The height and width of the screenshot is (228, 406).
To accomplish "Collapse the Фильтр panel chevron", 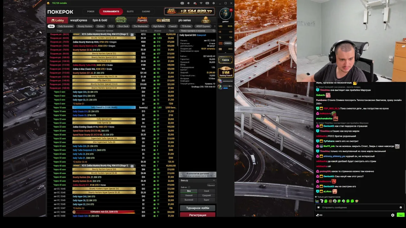I will pyautogui.click(x=214, y=180).
